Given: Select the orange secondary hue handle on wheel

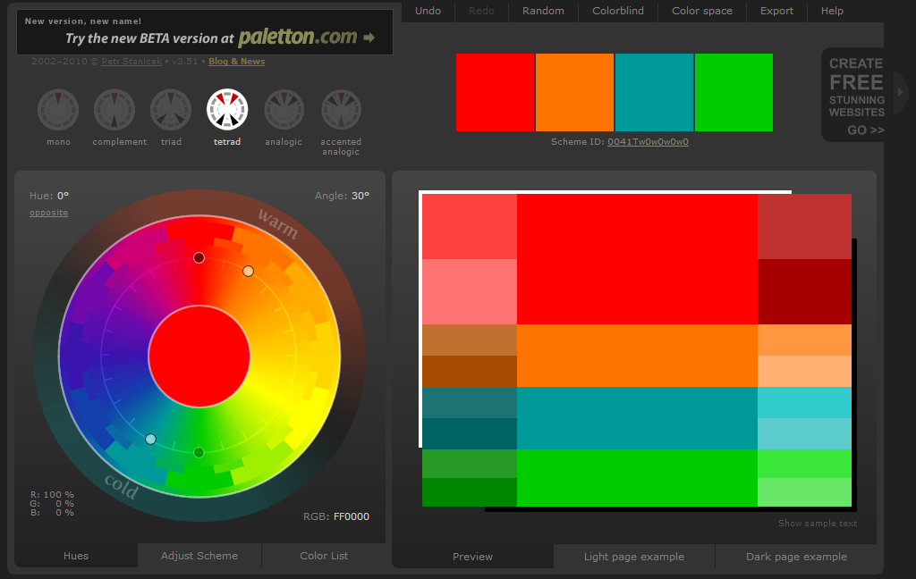Looking at the screenshot, I should (x=249, y=271).
